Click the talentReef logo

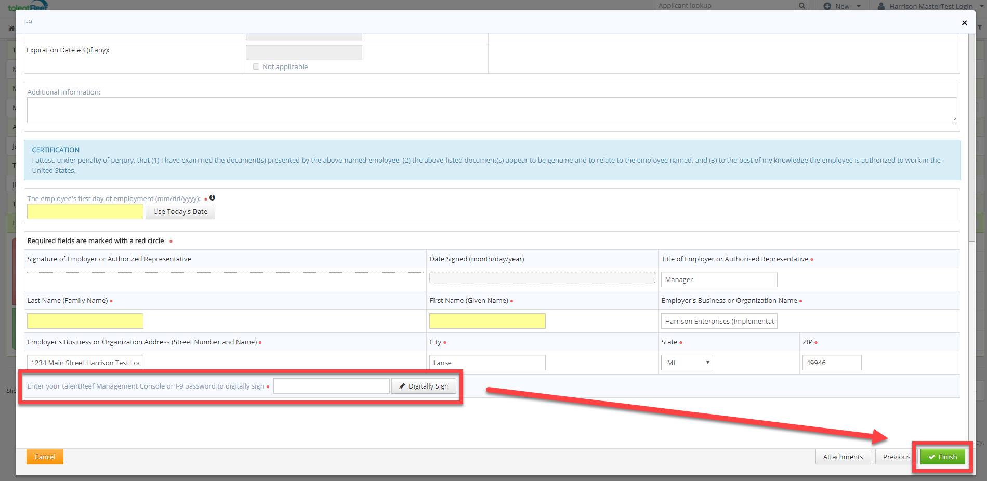tap(28, 6)
